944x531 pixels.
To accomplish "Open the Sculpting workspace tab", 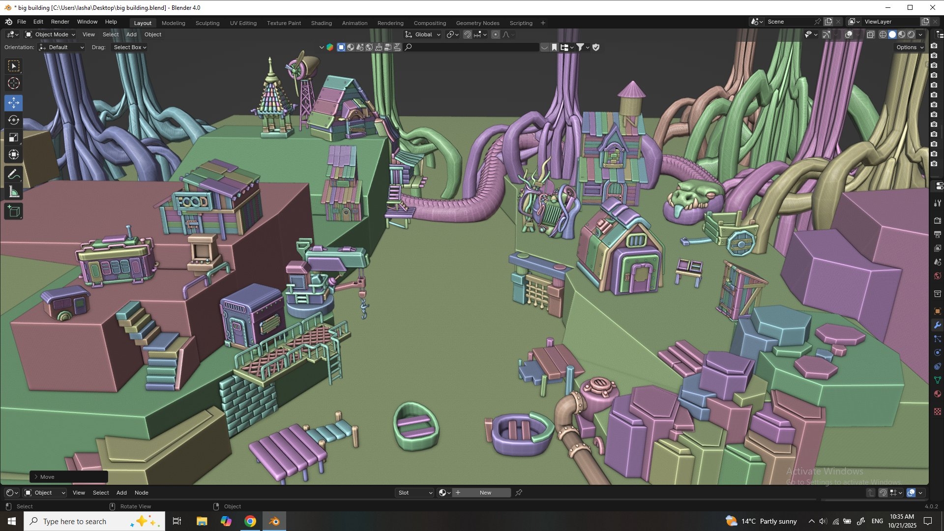I will pos(207,23).
